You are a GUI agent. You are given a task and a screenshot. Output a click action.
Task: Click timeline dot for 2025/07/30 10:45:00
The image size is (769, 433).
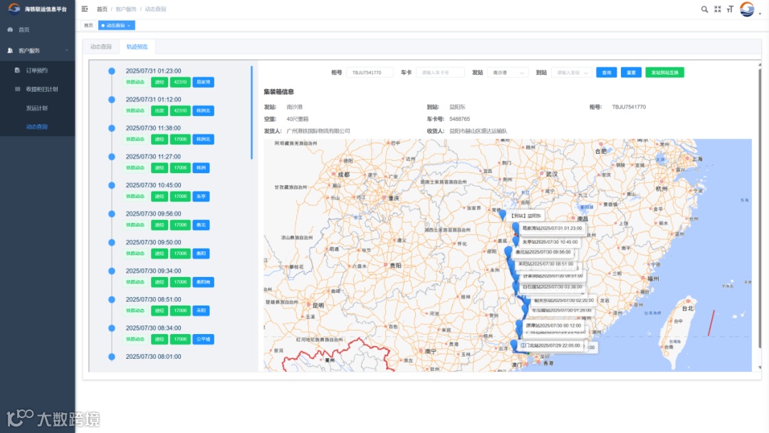112,185
